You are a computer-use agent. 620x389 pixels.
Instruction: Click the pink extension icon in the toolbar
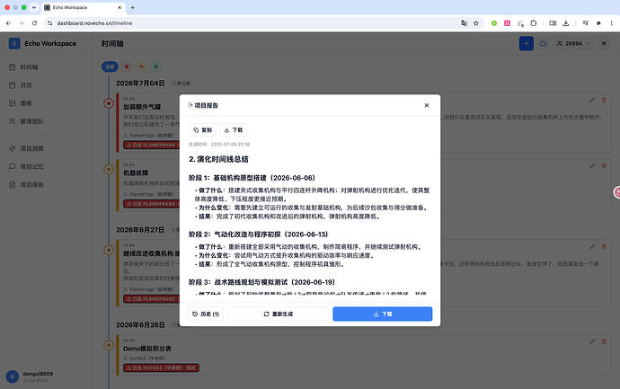tap(507, 23)
